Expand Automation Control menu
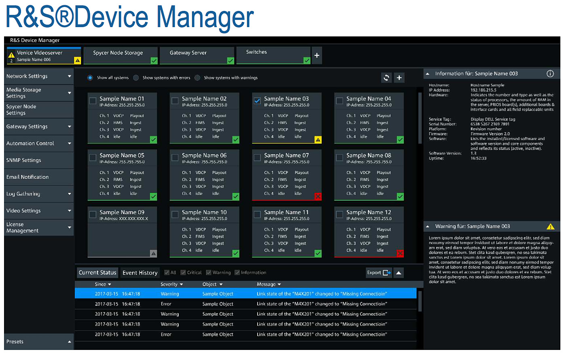This screenshot has height=356, width=564. pos(39,144)
